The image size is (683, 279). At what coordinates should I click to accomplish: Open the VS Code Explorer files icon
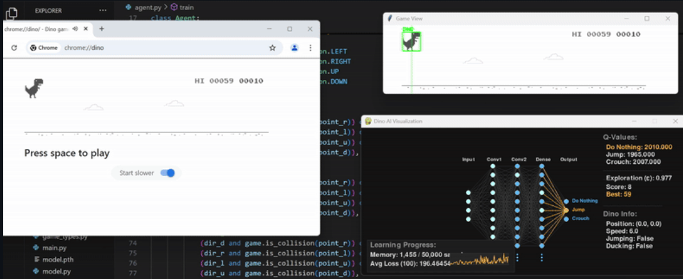[x=12, y=13]
